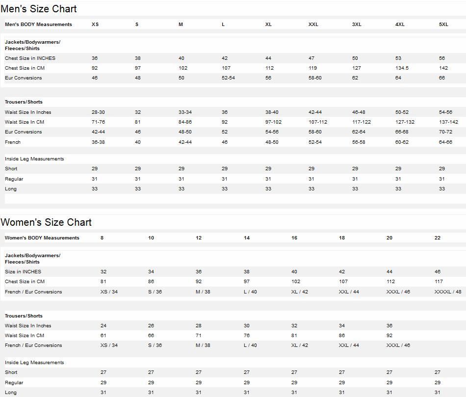The height and width of the screenshot is (397, 466).
Task: Click the 5XL column header
Action: point(443,25)
